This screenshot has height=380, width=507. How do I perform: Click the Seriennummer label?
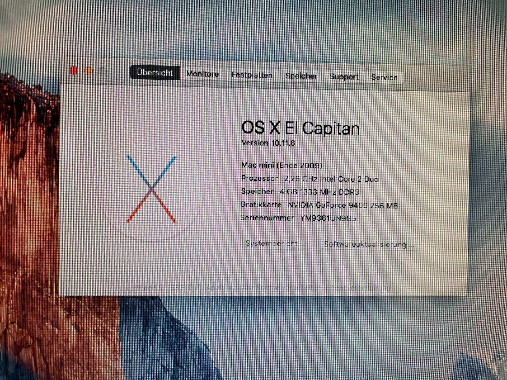point(267,218)
